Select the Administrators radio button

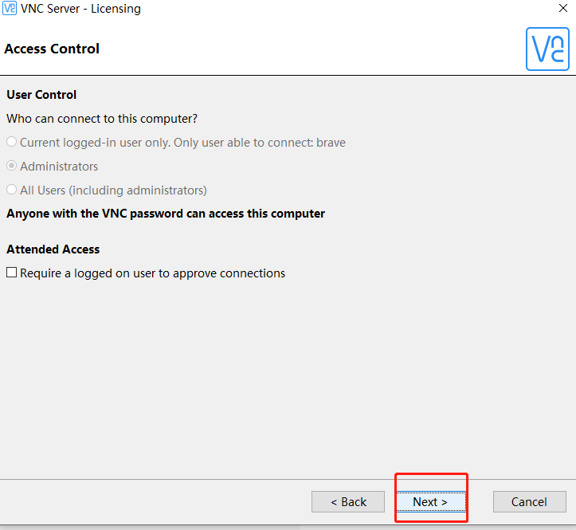(x=12, y=167)
